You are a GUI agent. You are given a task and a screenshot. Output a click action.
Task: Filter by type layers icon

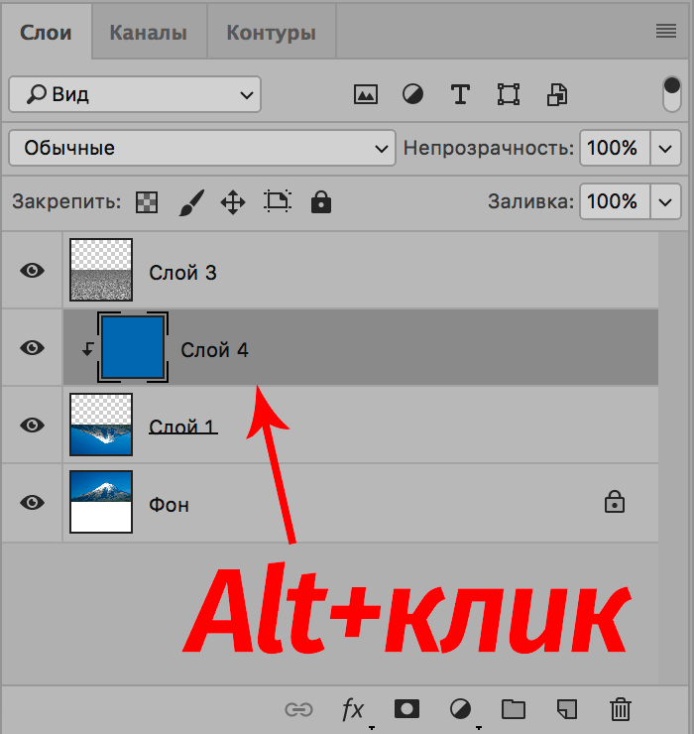460,95
